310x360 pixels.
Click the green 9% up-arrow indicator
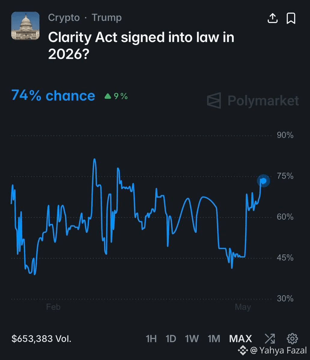(116, 96)
